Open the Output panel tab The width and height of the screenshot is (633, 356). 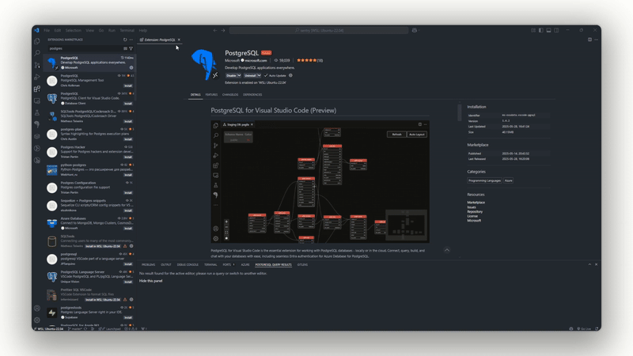point(166,265)
